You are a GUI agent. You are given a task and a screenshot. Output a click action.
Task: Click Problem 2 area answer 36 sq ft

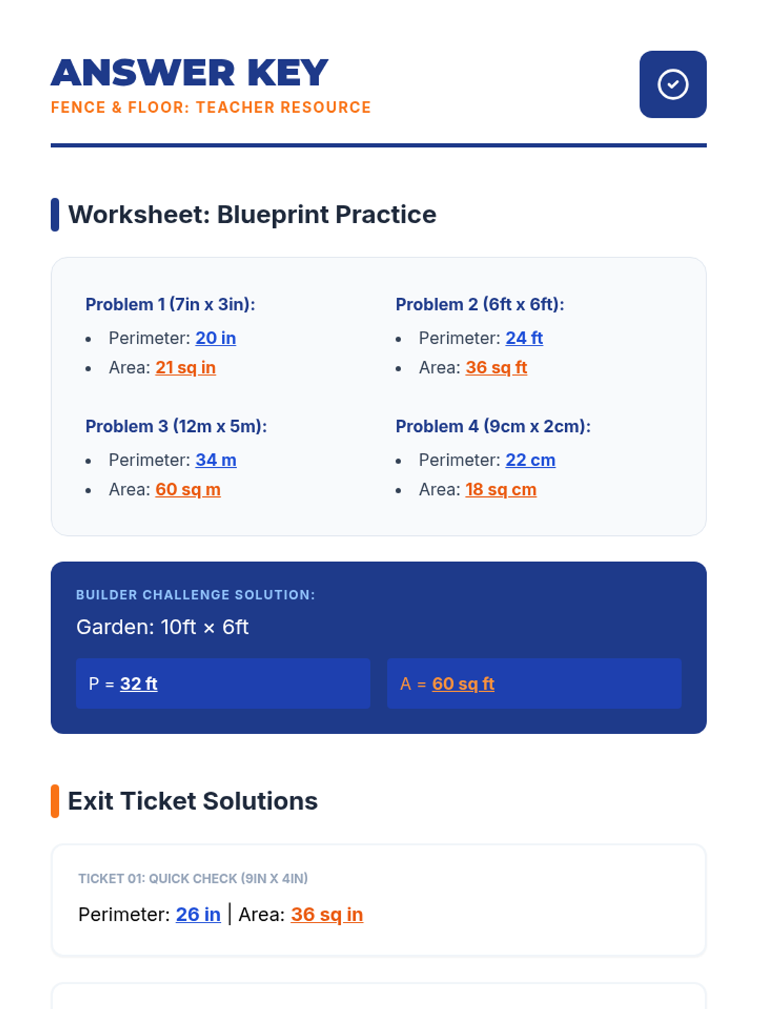[x=496, y=368]
